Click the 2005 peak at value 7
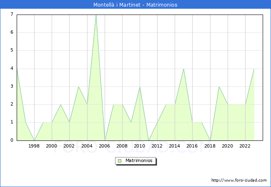 [96, 15]
